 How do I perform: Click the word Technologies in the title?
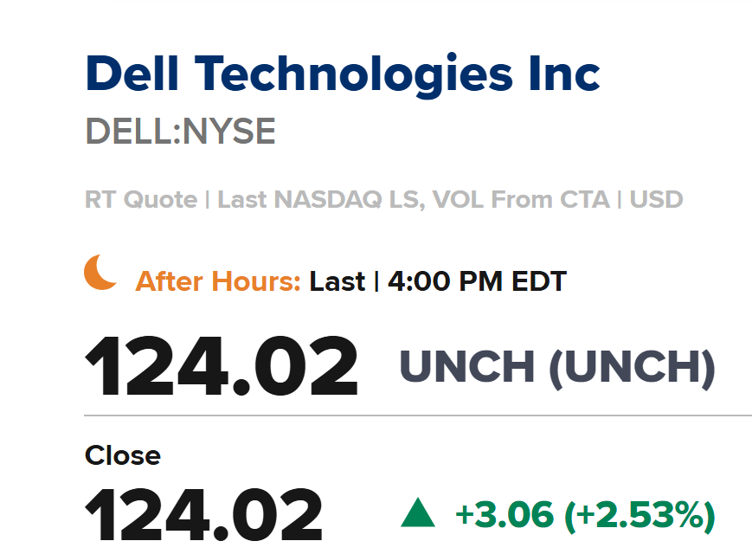(x=354, y=74)
